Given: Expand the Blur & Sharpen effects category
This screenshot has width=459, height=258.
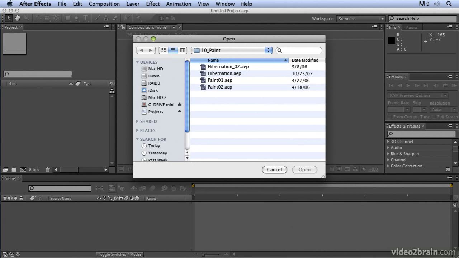Looking at the screenshot, I should tap(388, 154).
